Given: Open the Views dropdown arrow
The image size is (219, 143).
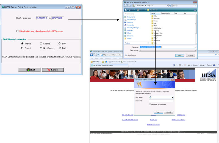Looking at the screenshot, I should point(145,10).
